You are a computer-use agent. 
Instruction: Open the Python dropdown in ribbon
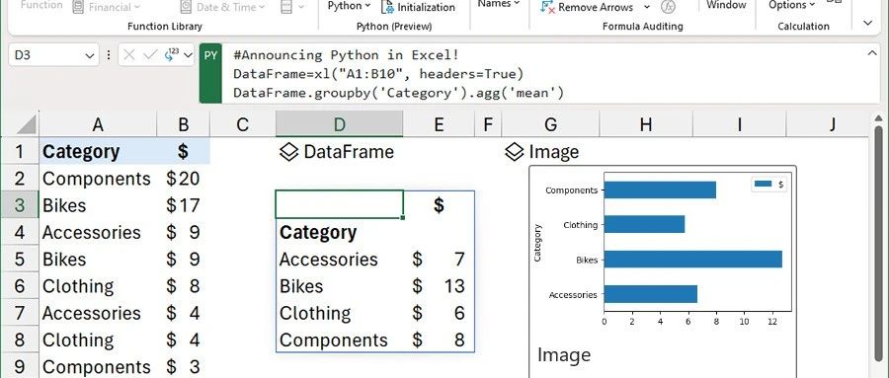(349, 6)
